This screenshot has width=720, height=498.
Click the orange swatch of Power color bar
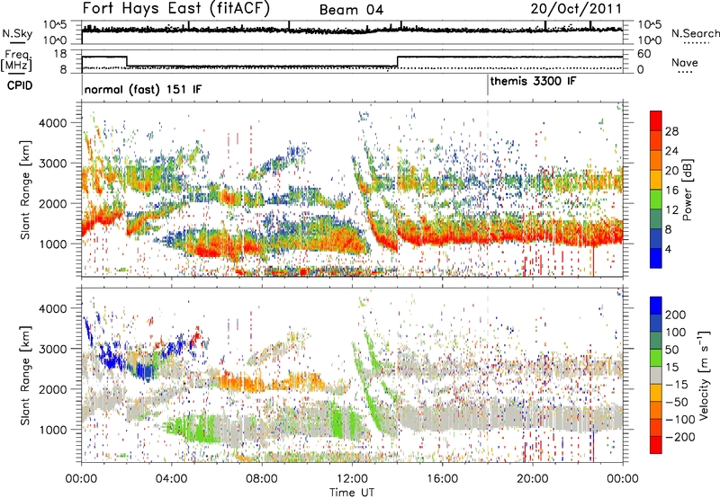[656, 160]
